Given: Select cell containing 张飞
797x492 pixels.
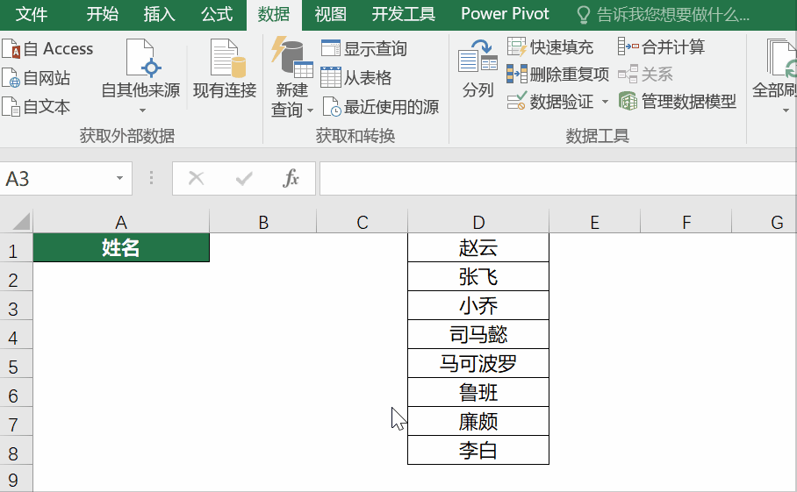Looking at the screenshot, I should tap(478, 277).
